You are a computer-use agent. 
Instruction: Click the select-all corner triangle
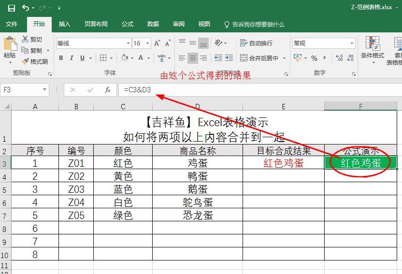(7, 106)
